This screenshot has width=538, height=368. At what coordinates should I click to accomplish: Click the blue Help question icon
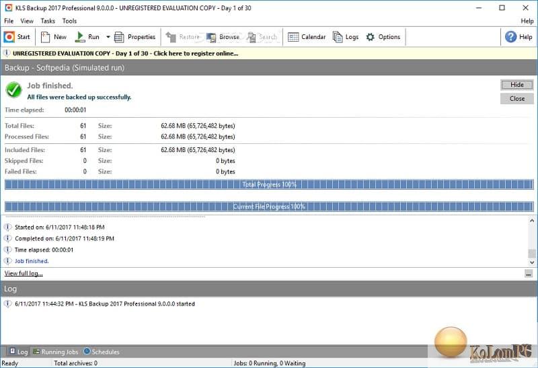click(510, 37)
